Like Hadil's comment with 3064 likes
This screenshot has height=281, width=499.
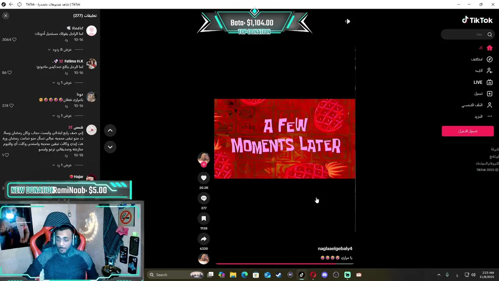[x=14, y=40]
